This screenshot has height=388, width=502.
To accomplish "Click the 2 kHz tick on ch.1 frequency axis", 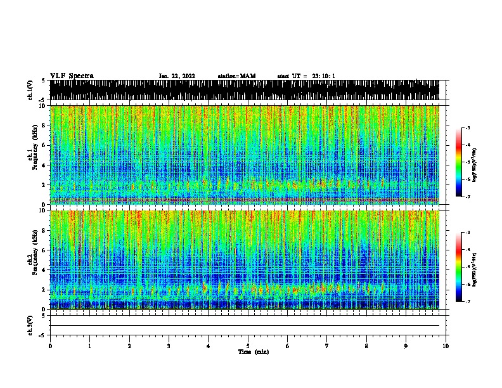I will coord(44,184).
